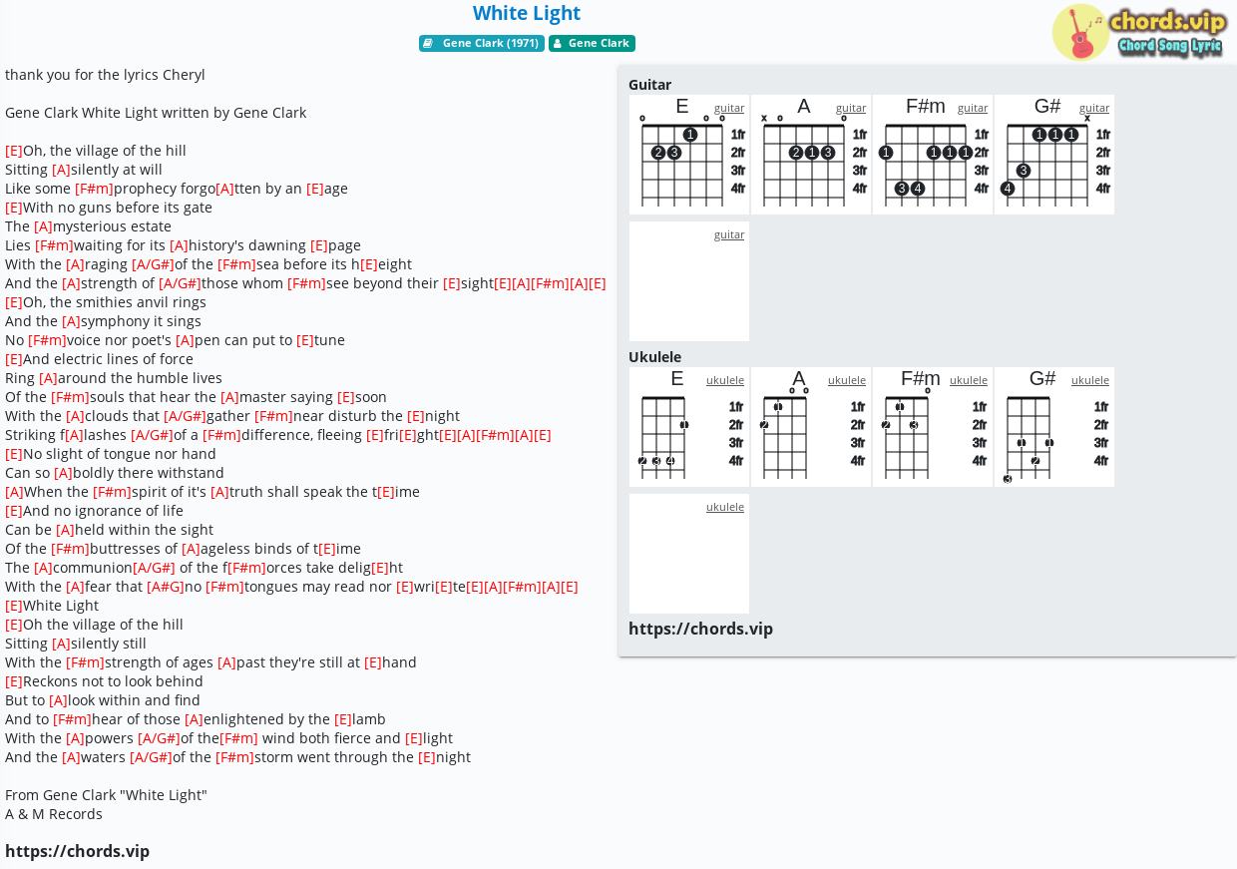Screen dimensions: 1237x869
Task: Open the White Light song title link
Action: tap(527, 13)
